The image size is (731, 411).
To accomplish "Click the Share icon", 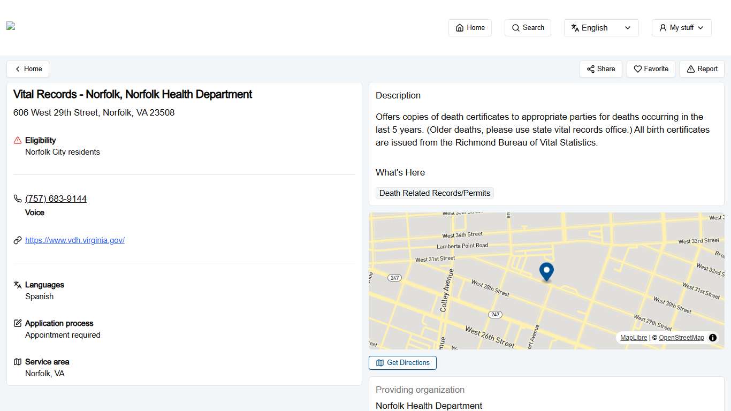I will (591, 69).
